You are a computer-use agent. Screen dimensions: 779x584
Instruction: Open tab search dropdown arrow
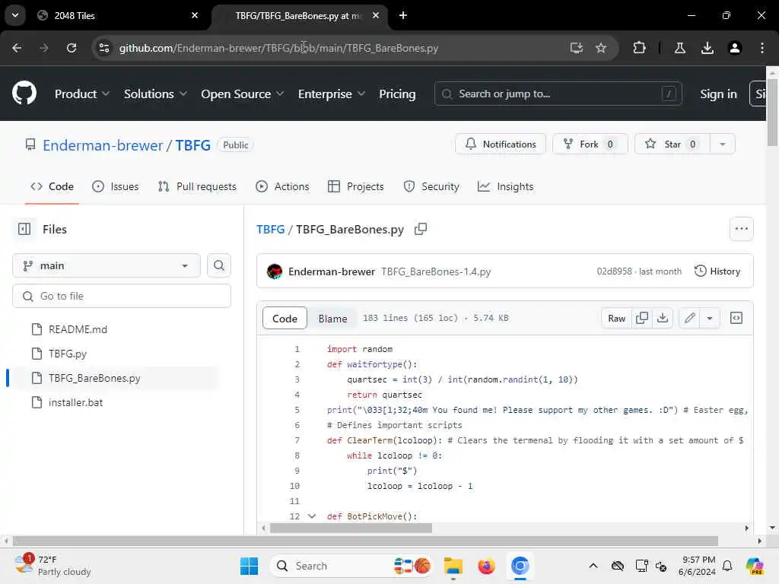click(15, 15)
